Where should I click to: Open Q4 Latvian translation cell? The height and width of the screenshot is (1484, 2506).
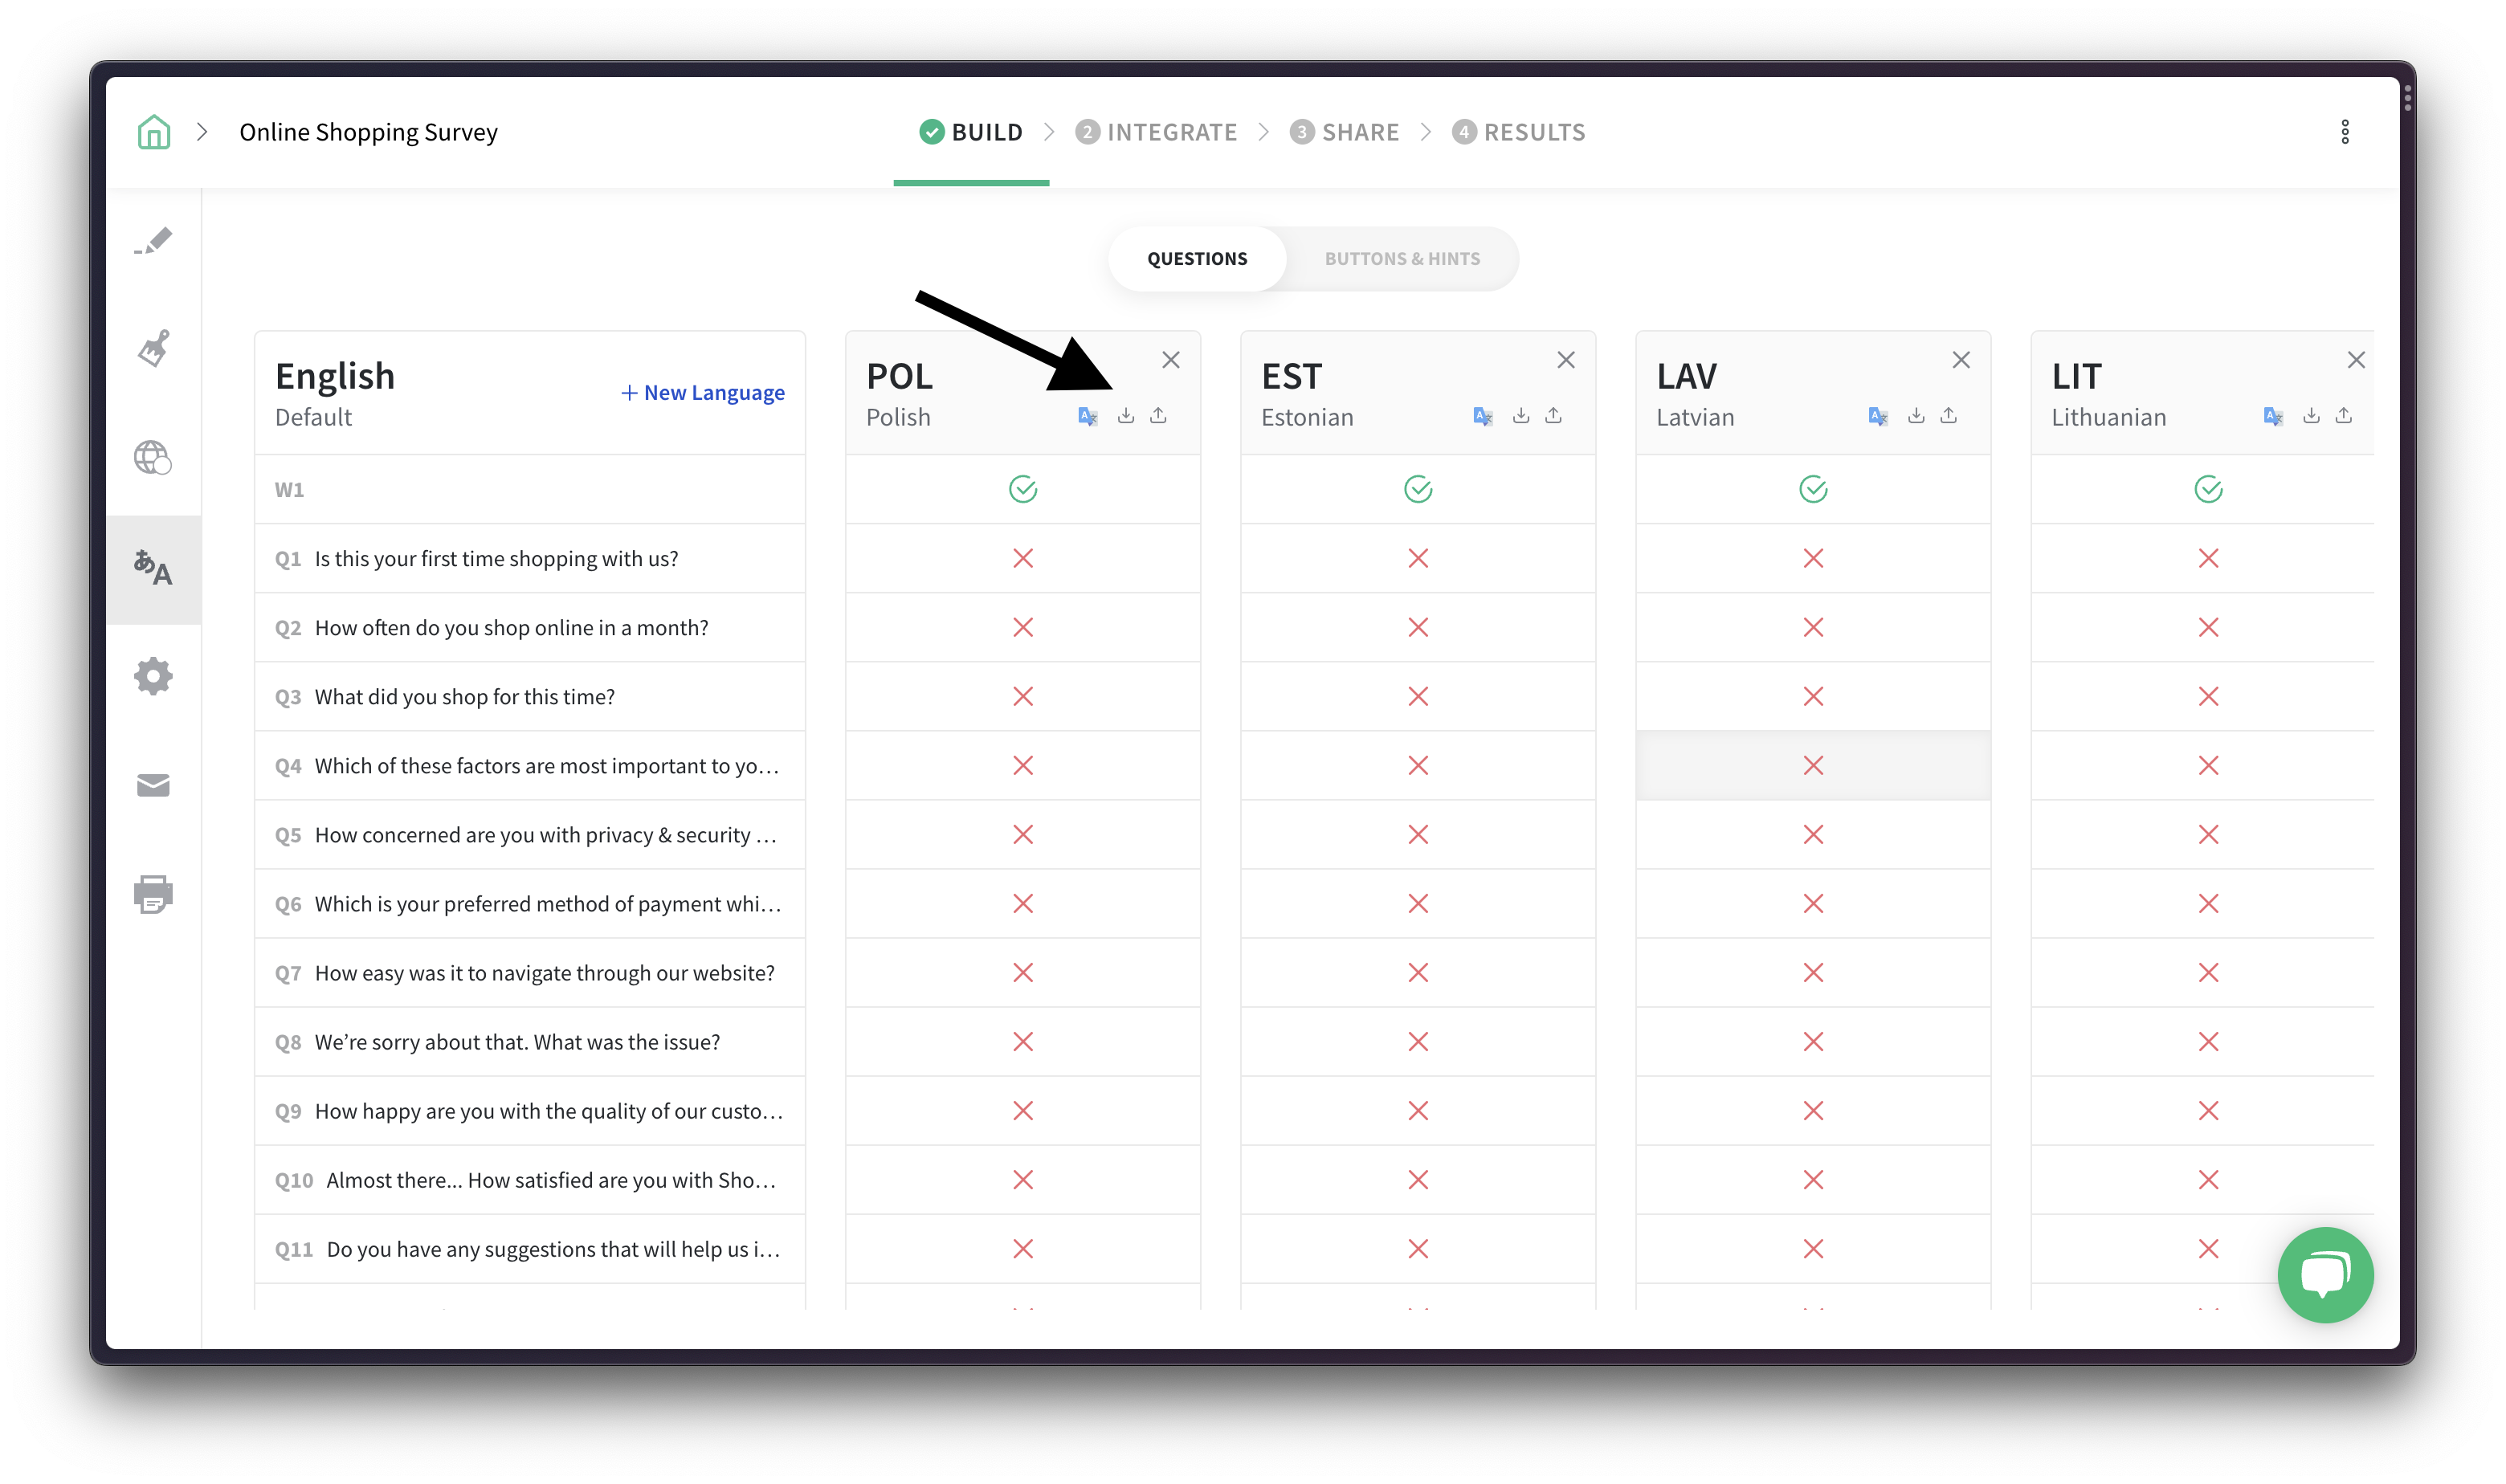(1813, 765)
